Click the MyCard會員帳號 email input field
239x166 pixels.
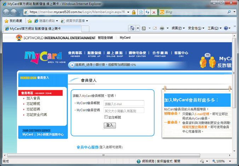(x=124, y=103)
